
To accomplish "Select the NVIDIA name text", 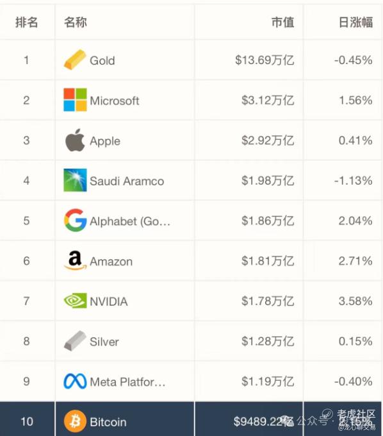I will (109, 301).
